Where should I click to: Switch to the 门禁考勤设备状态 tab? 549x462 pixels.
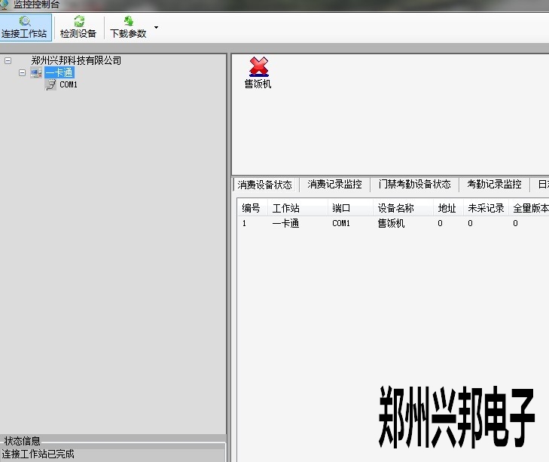tap(414, 185)
